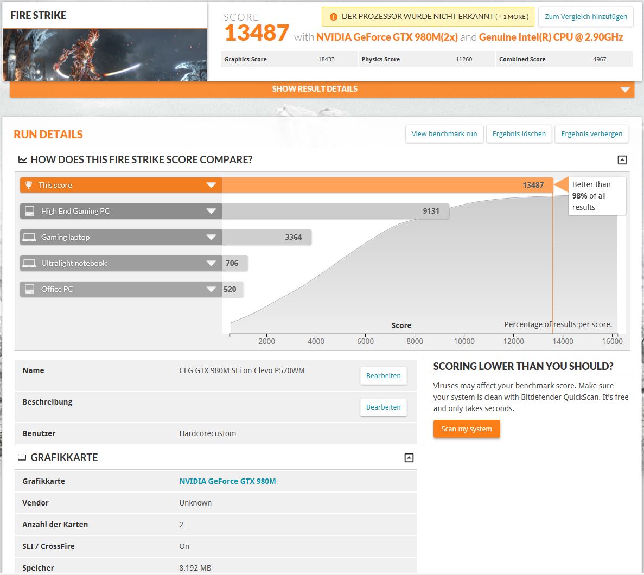Click the 8.192 MB Speicher value
The image size is (644, 575).
[x=195, y=568]
